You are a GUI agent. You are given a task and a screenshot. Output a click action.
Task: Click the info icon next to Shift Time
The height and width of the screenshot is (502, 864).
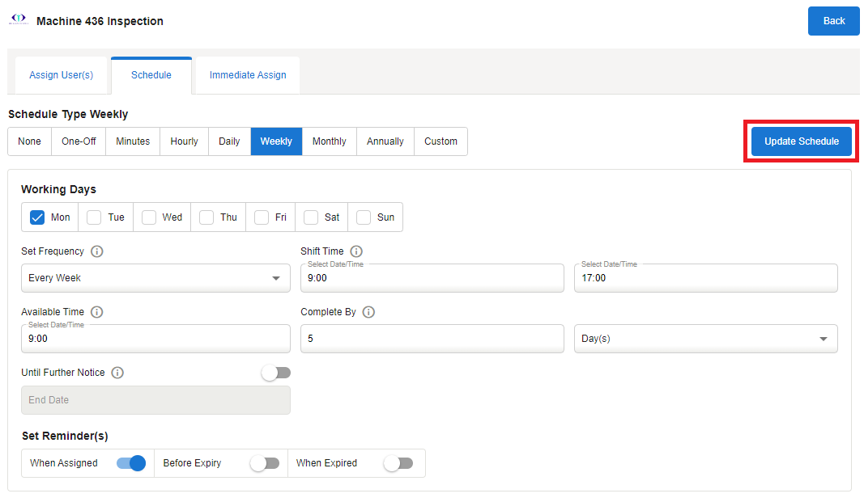tap(356, 251)
